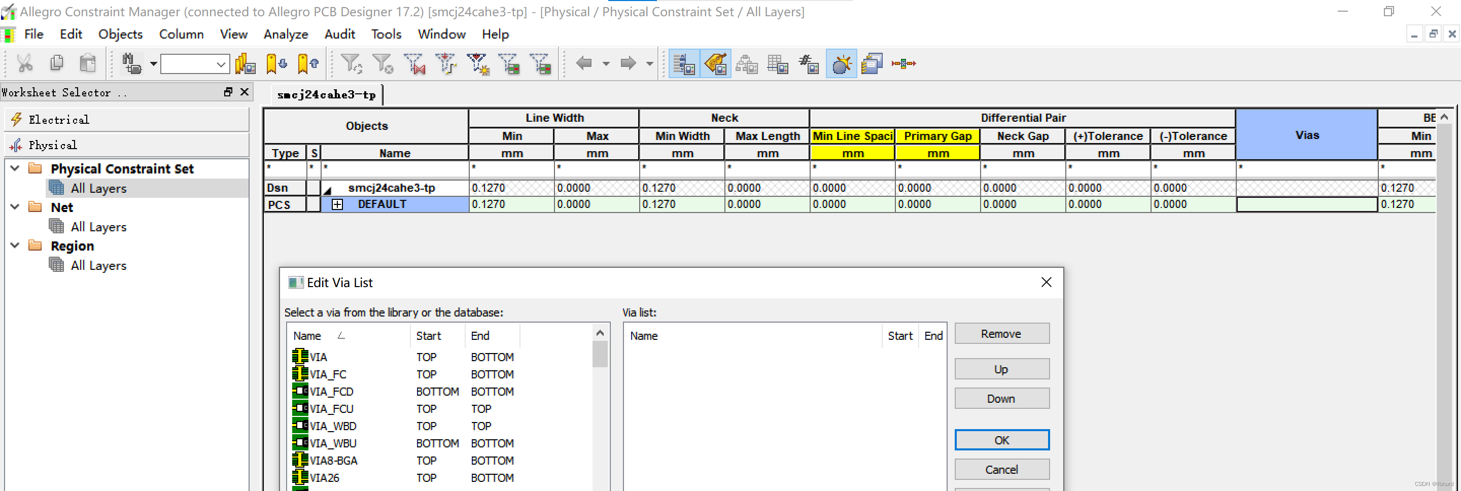Open the Audit menu

[339, 34]
